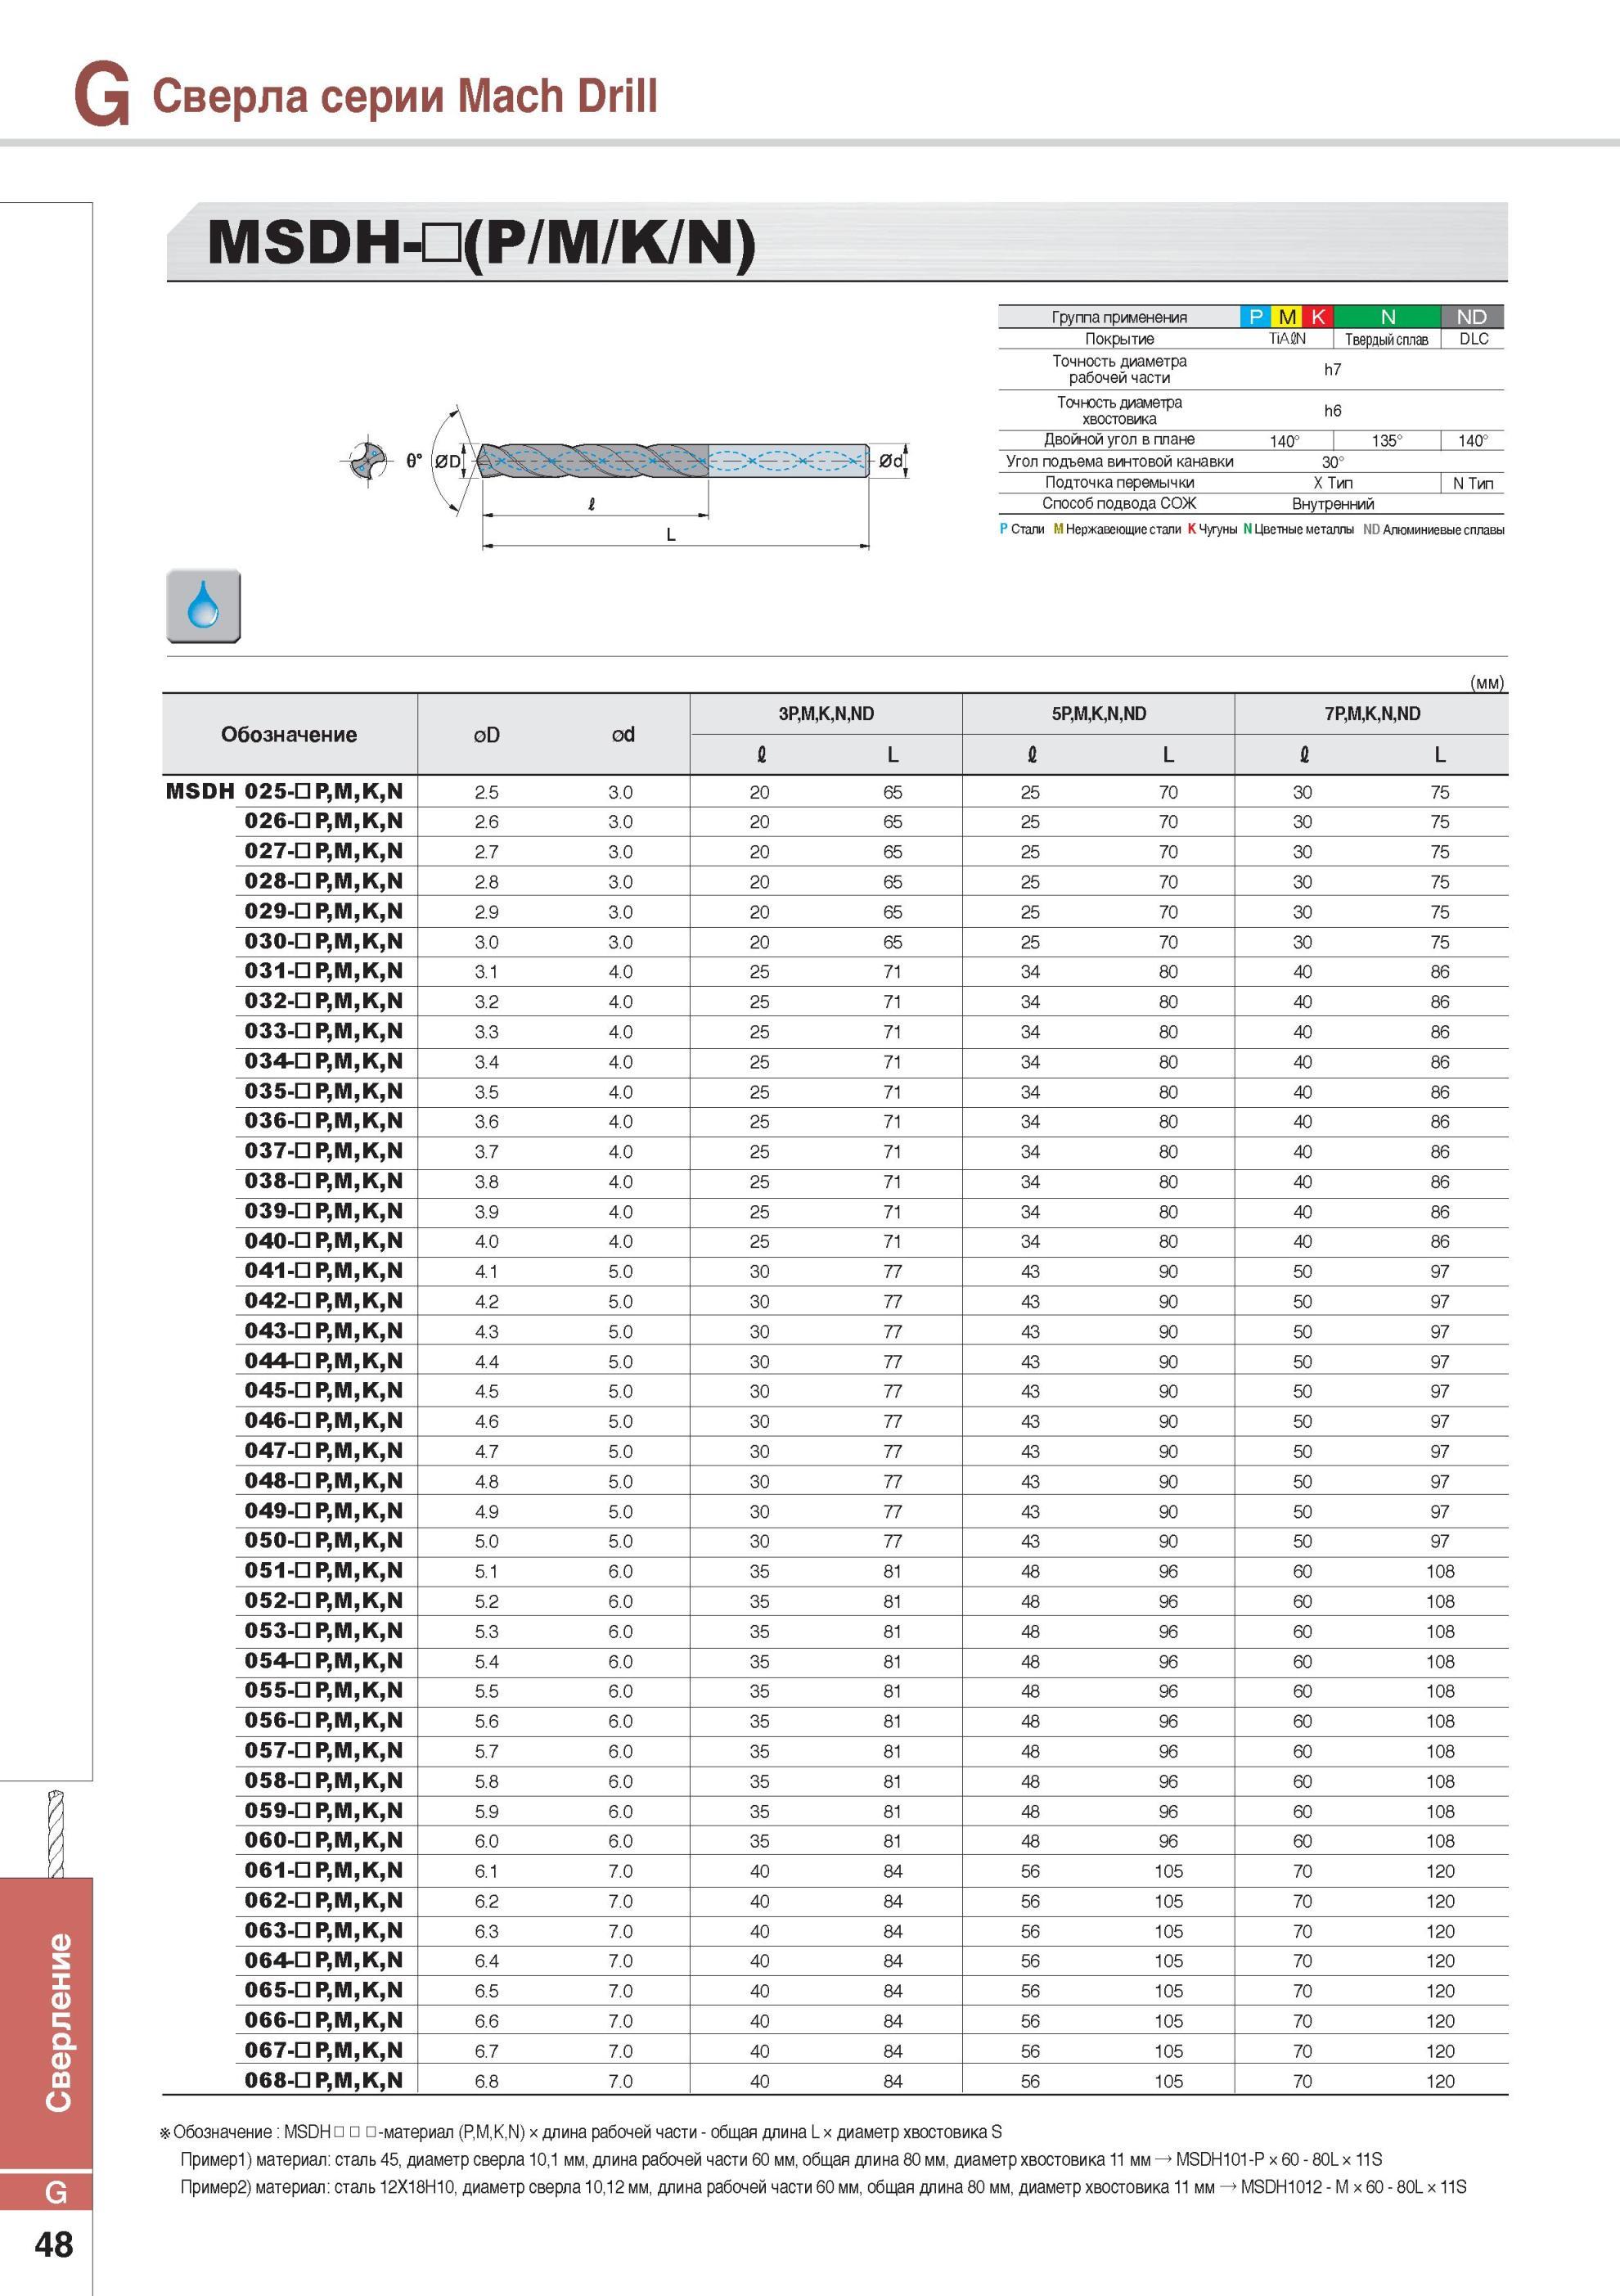This screenshot has width=1620, height=2296.
Task: Open the red Сверление side tab
Action: [46, 2023]
